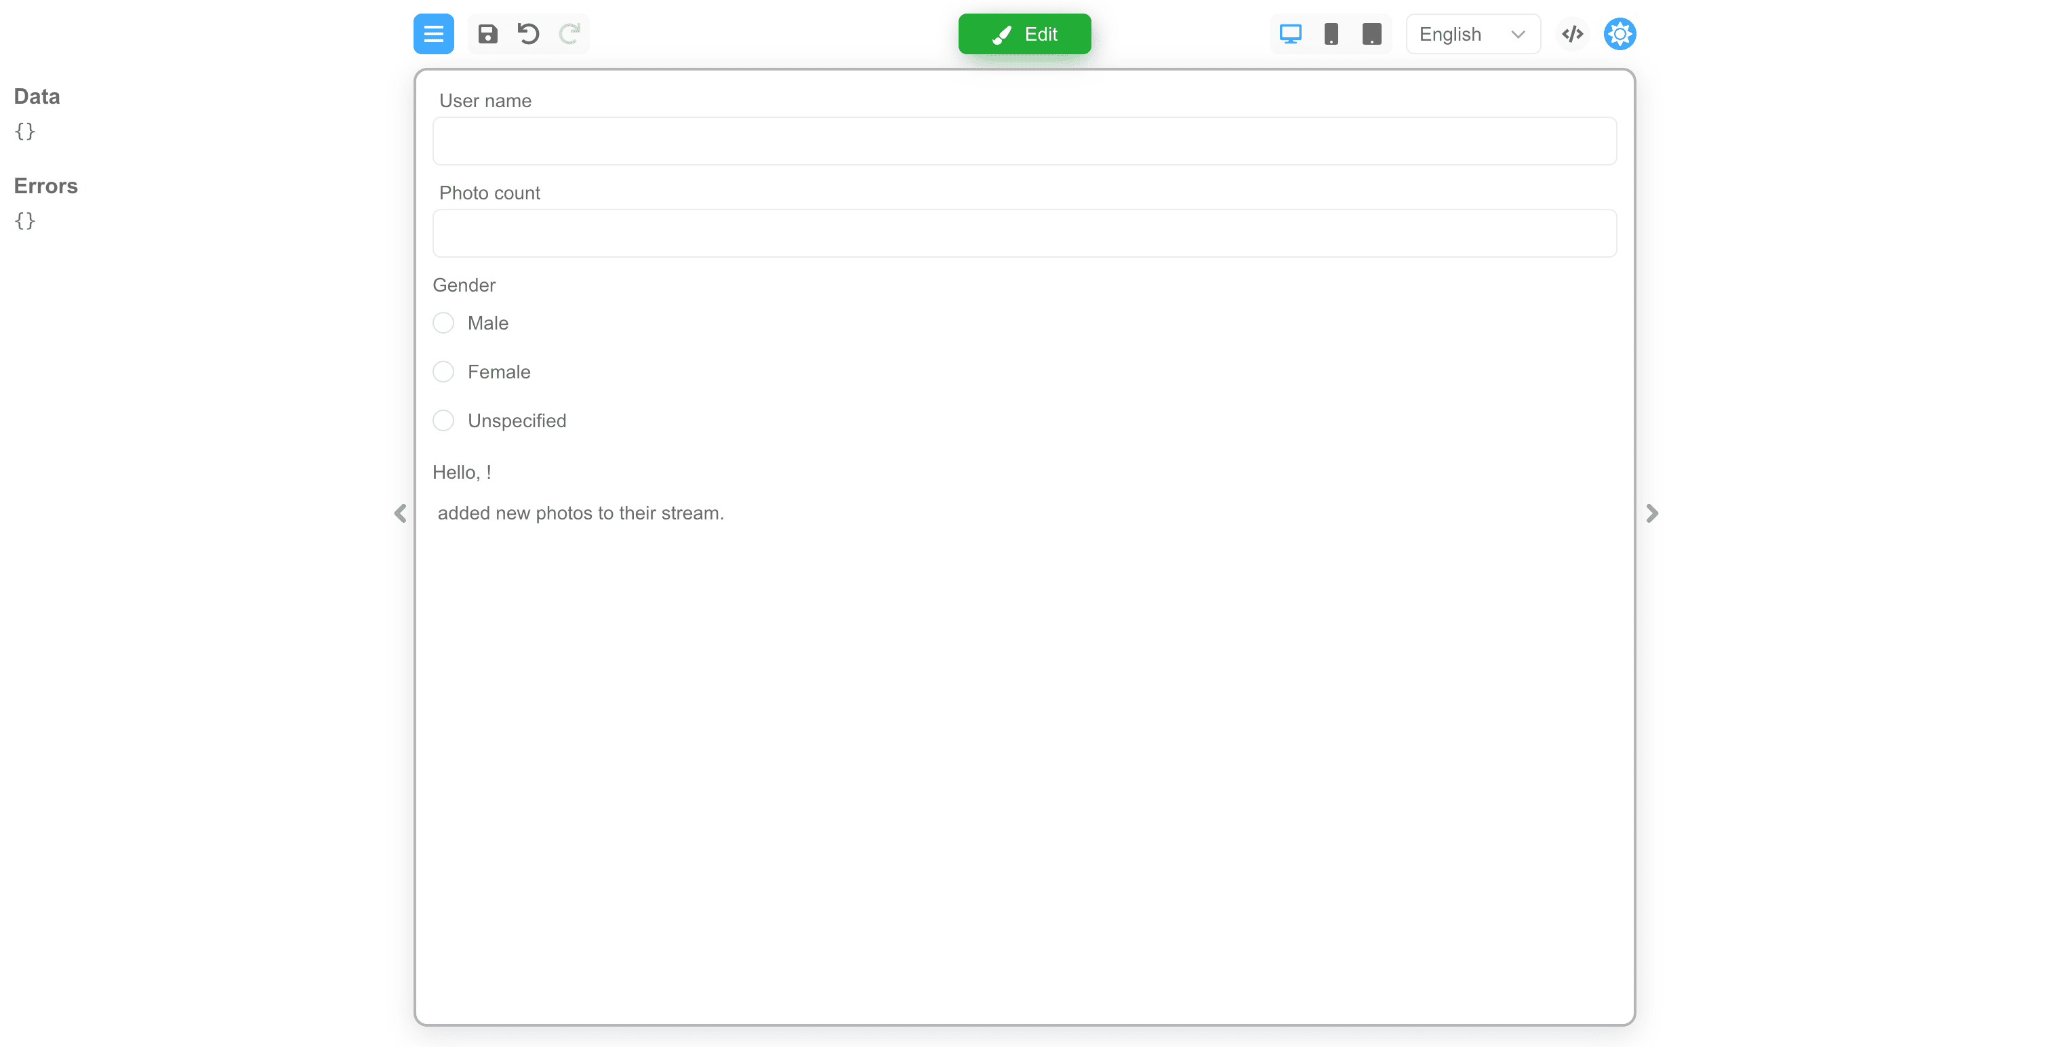Toggle the hamburger menu button
The width and height of the screenshot is (2050, 1047).
click(x=433, y=34)
